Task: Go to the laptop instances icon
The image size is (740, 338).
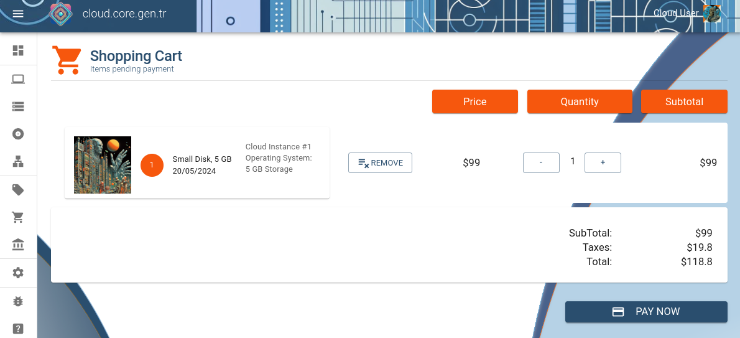Action: (x=18, y=79)
